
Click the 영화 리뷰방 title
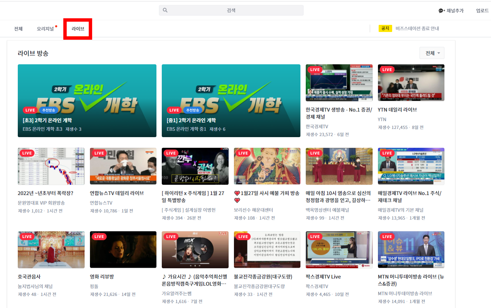click(102, 277)
